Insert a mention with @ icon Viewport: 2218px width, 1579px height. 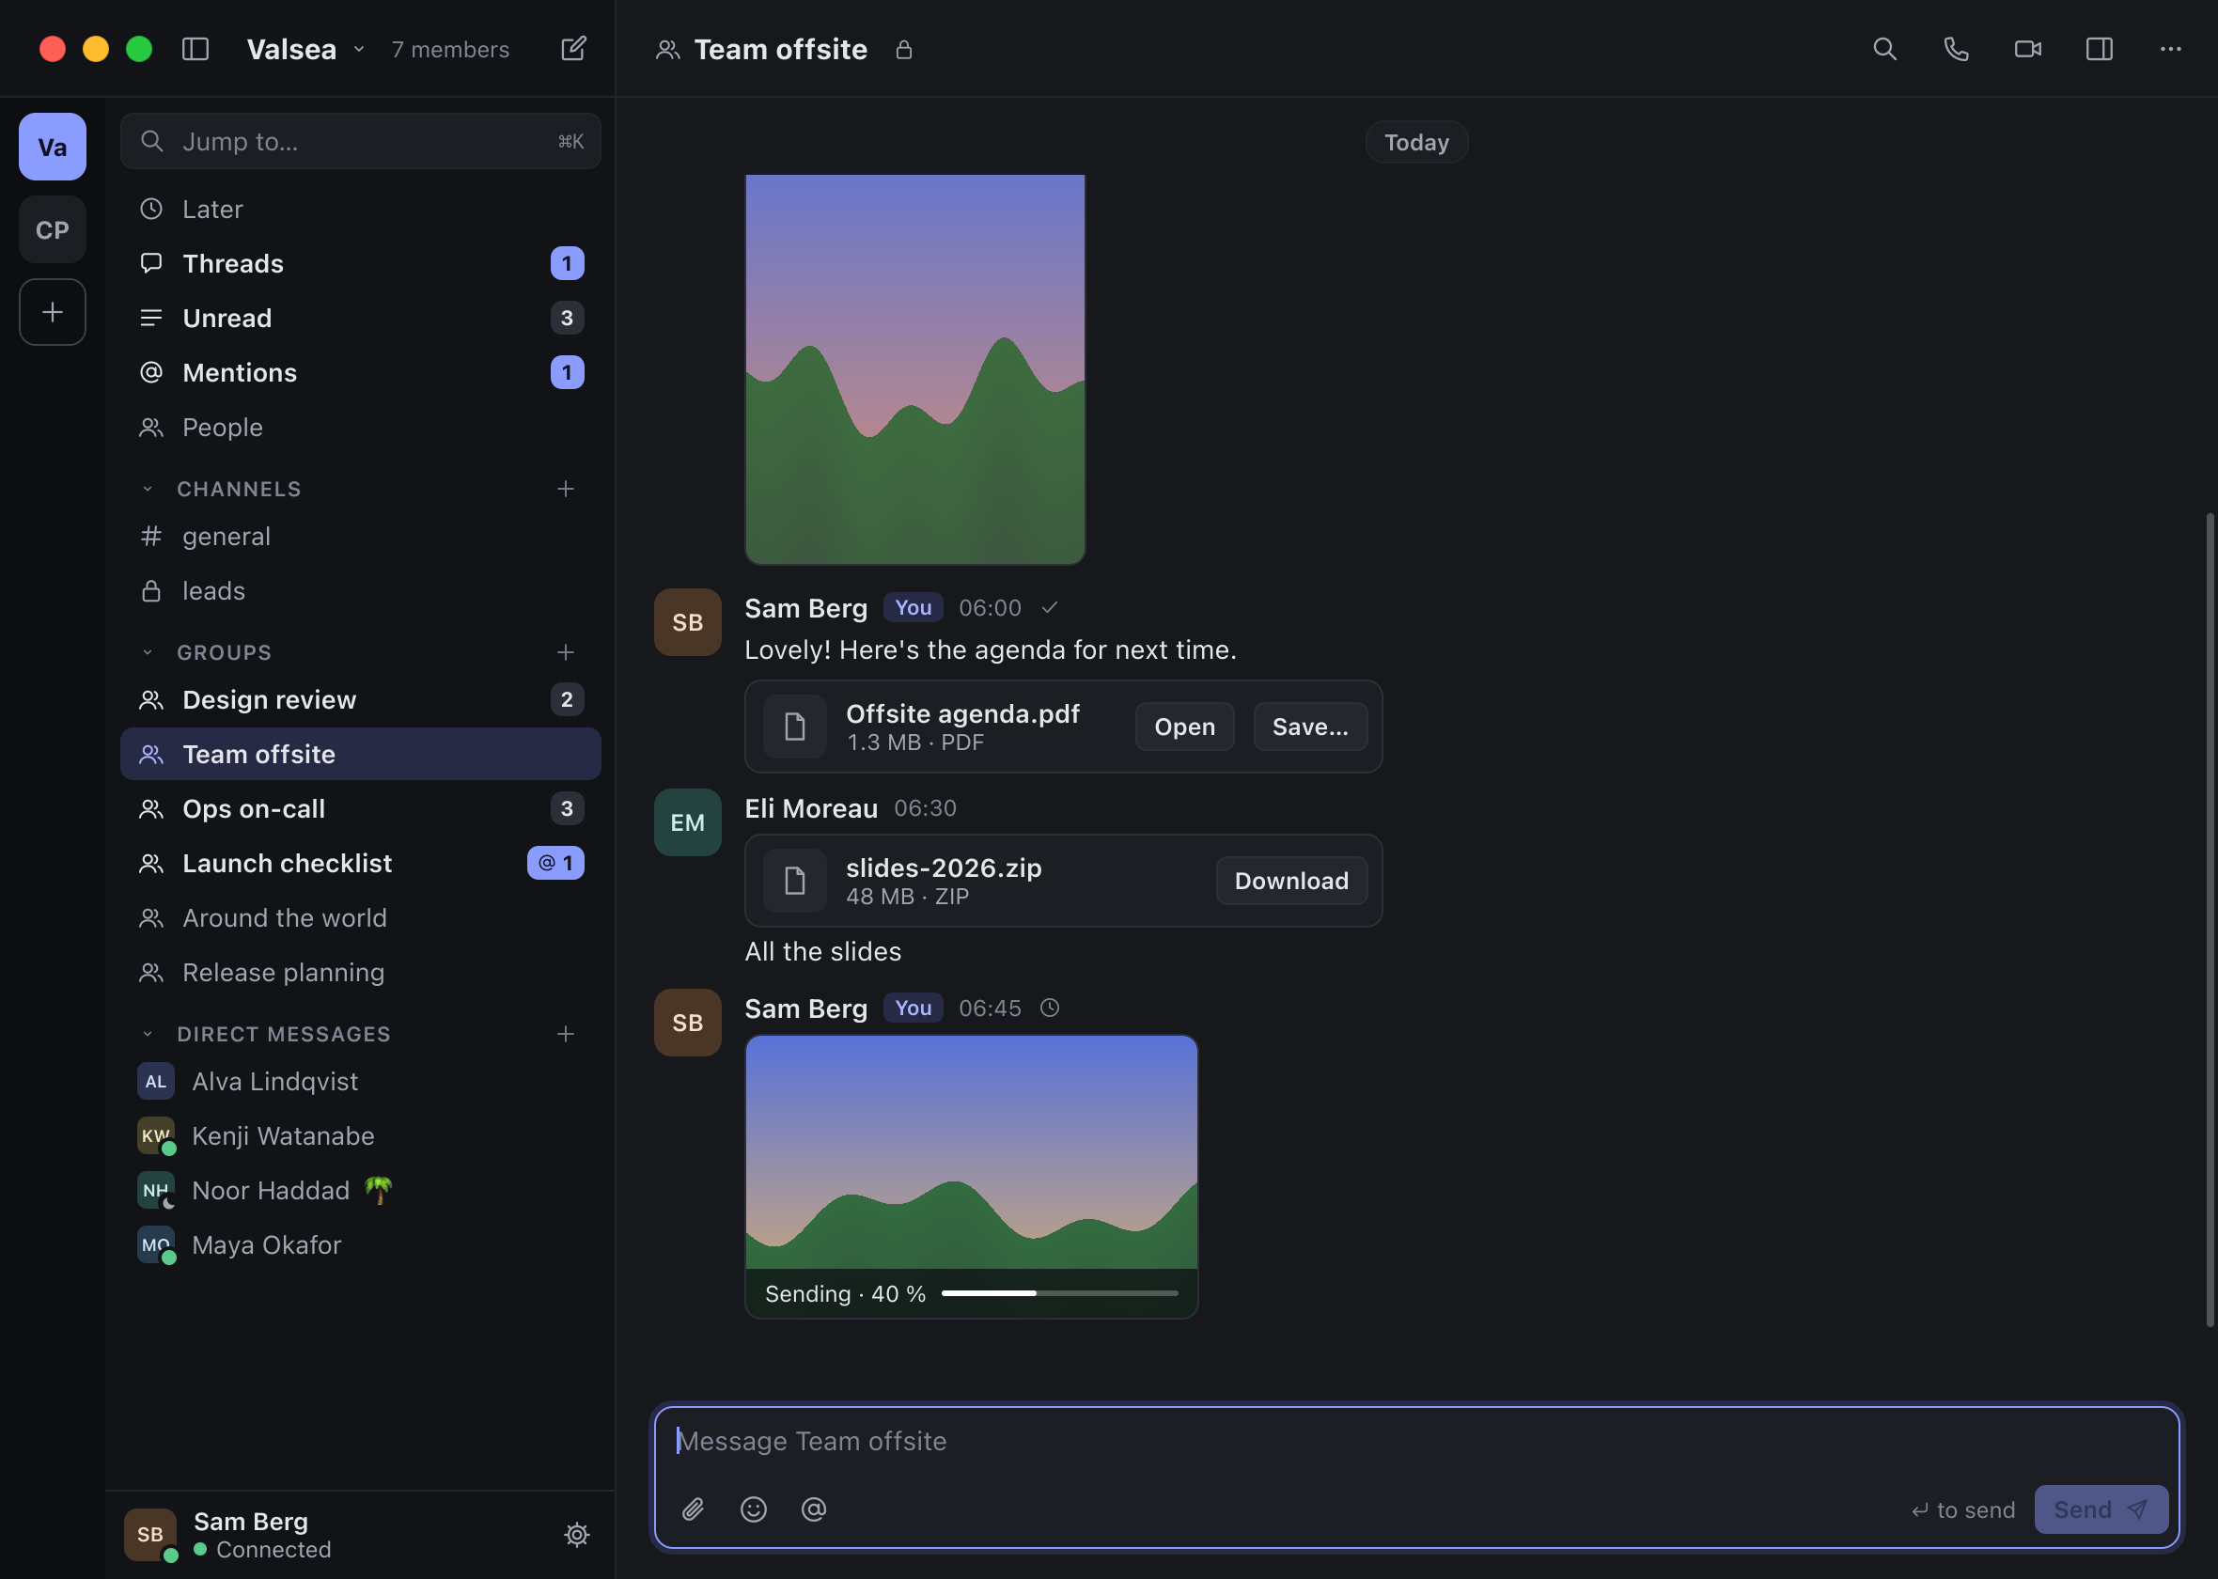[814, 1509]
